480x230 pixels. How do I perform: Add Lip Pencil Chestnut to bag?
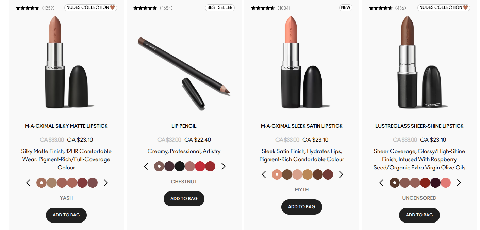click(x=184, y=199)
